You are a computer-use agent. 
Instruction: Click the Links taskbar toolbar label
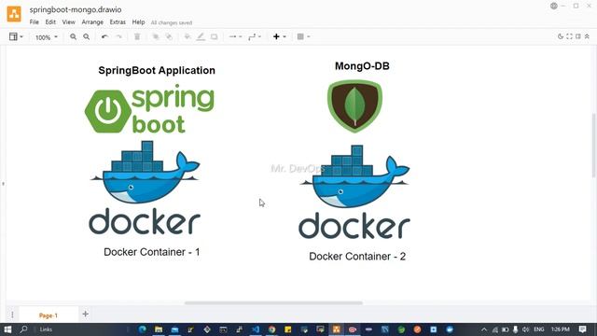[x=46, y=329]
